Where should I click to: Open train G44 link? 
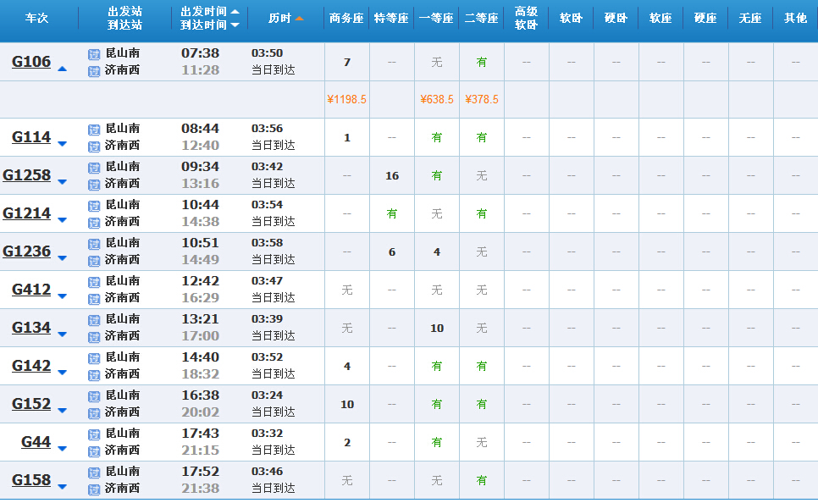(36, 442)
